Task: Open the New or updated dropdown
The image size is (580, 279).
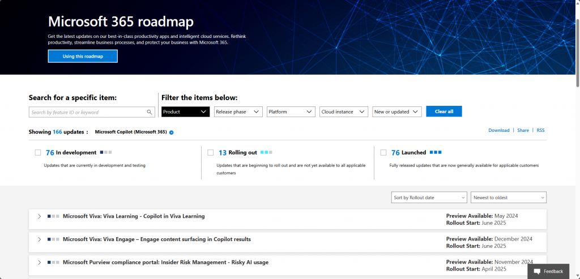Action: click(x=397, y=111)
